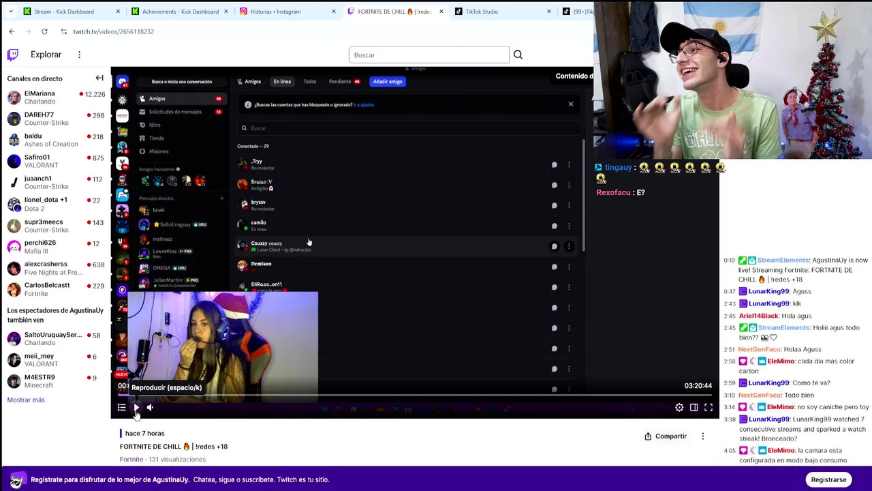This screenshot has width=872, height=491.
Task: Open baldu Ashes of Creation channel
Action: [x=54, y=140]
